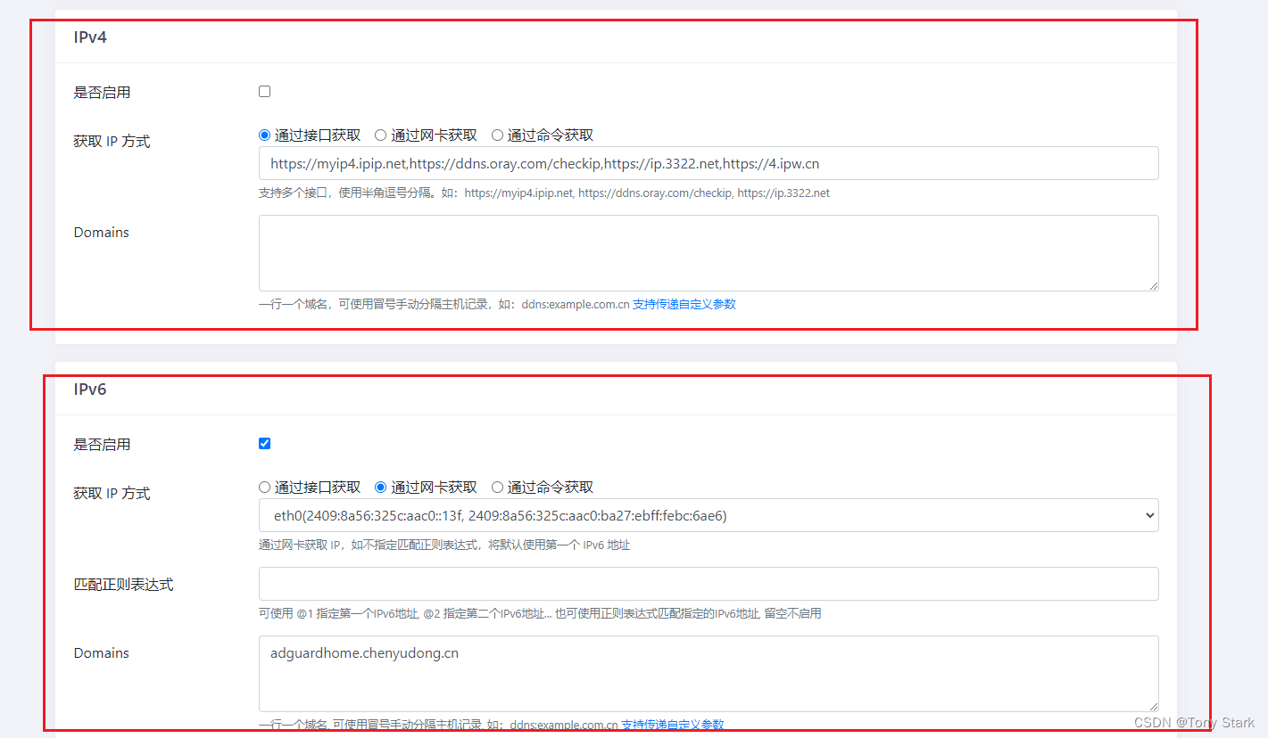Enable the IPv4 是否启用 checkbox

(x=264, y=91)
